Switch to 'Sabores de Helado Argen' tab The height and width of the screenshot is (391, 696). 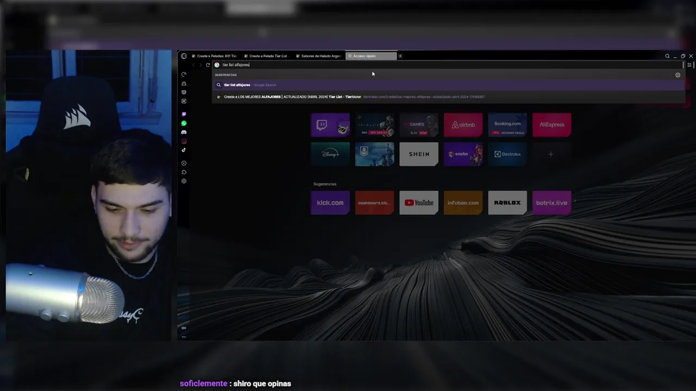(319, 56)
